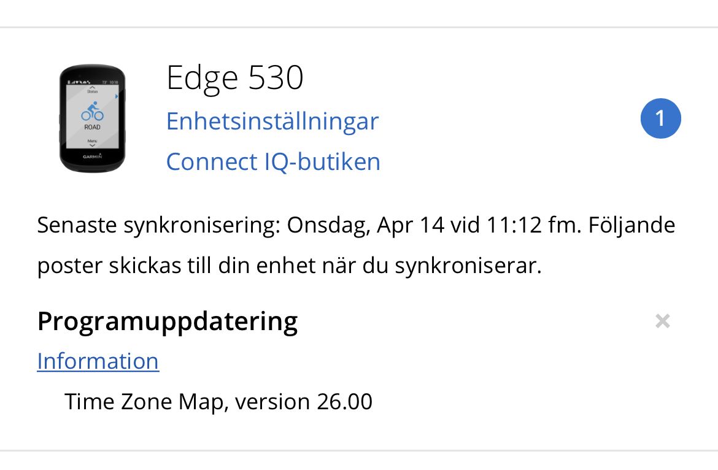Click the Status up-chevron on the device screen
Viewport: 718px width, 470px height.
[x=92, y=88]
